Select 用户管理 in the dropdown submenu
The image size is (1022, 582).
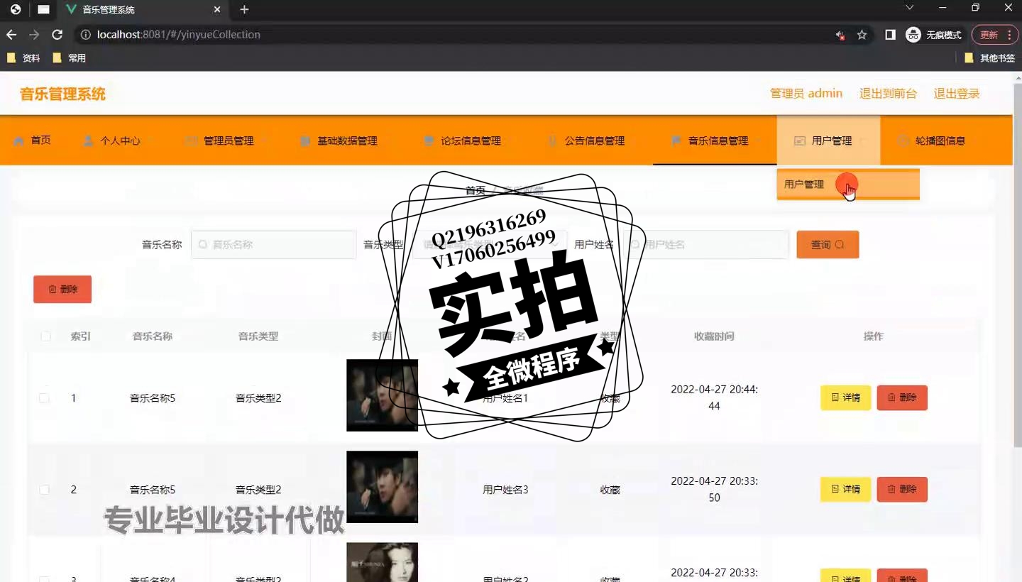coord(848,185)
